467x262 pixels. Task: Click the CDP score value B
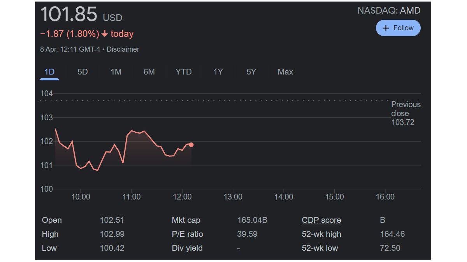[383, 220]
